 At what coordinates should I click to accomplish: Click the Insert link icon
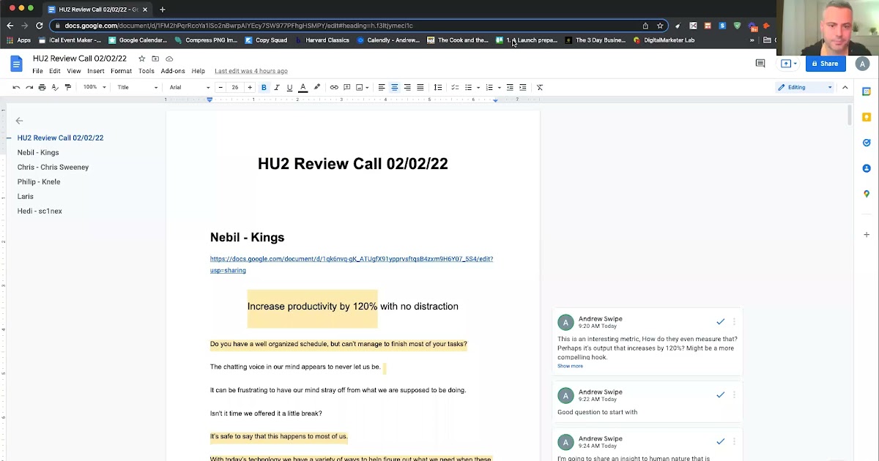click(334, 87)
